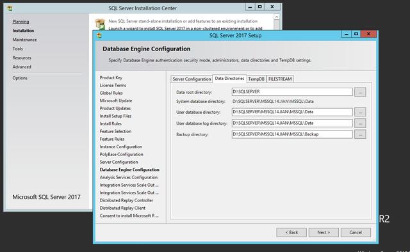Image resolution: width=410 pixels, height=252 pixels.
Task: Browse for the Data root directory
Action: point(360,92)
